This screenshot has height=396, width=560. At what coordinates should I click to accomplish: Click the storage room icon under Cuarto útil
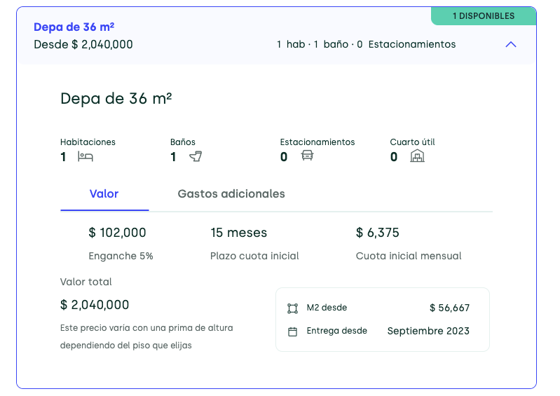coord(417,156)
